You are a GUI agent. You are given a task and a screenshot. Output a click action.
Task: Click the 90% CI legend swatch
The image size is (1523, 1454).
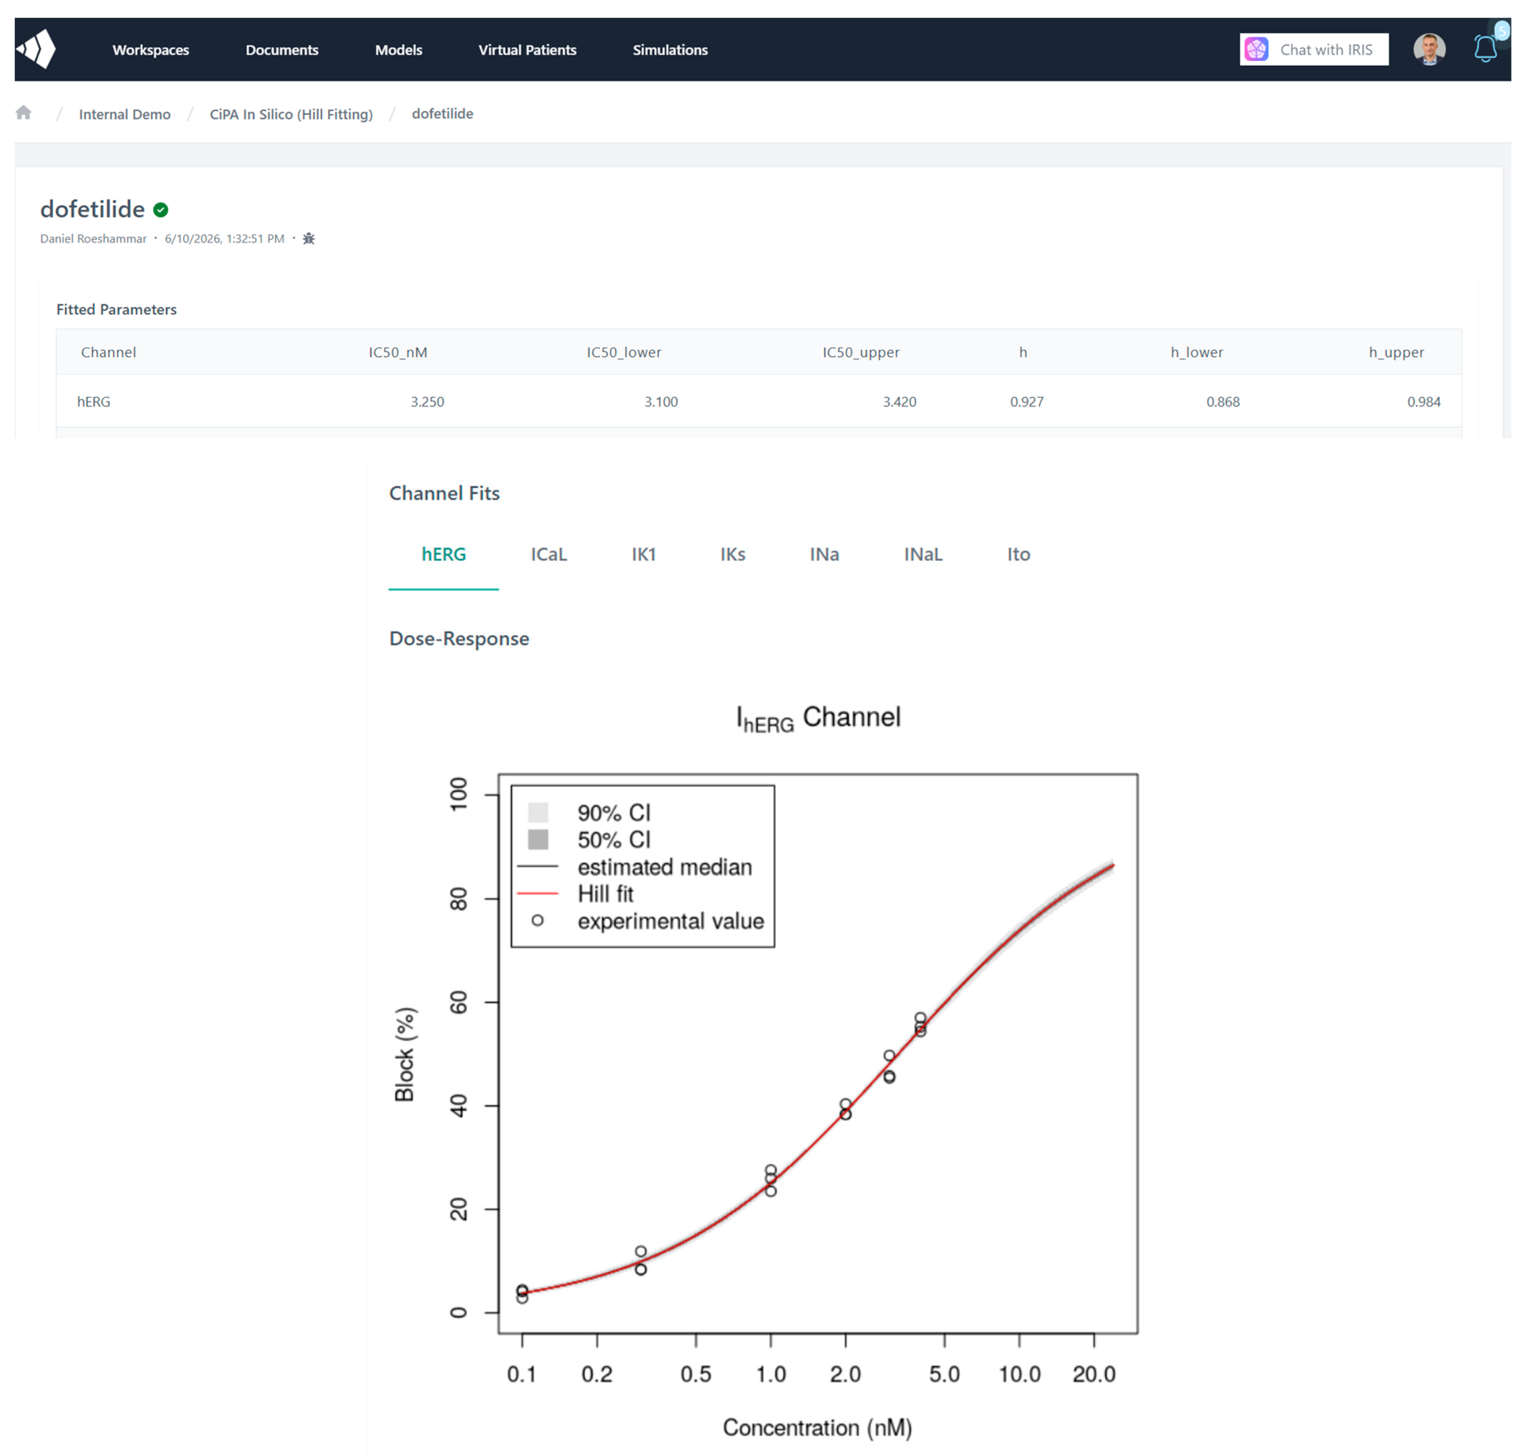click(538, 812)
